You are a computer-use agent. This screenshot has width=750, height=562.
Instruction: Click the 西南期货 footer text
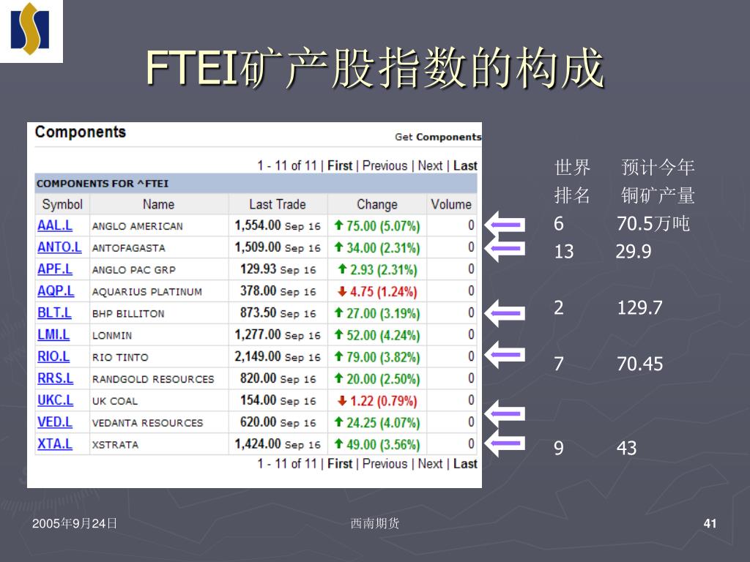[374, 524]
